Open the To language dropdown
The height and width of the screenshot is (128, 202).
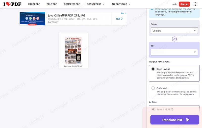[x=174, y=52]
